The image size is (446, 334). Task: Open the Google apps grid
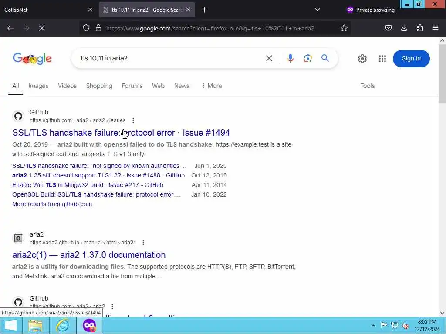(382, 59)
